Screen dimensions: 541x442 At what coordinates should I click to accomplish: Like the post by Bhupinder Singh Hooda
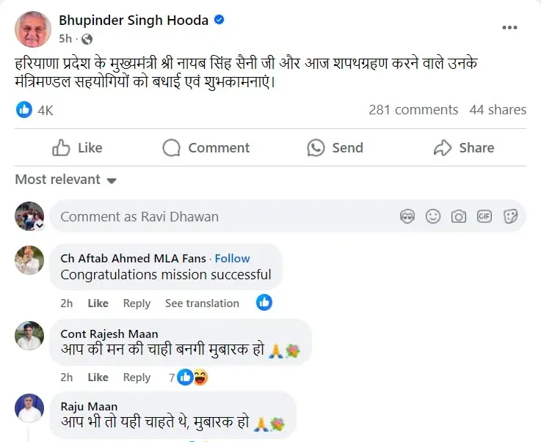click(77, 148)
